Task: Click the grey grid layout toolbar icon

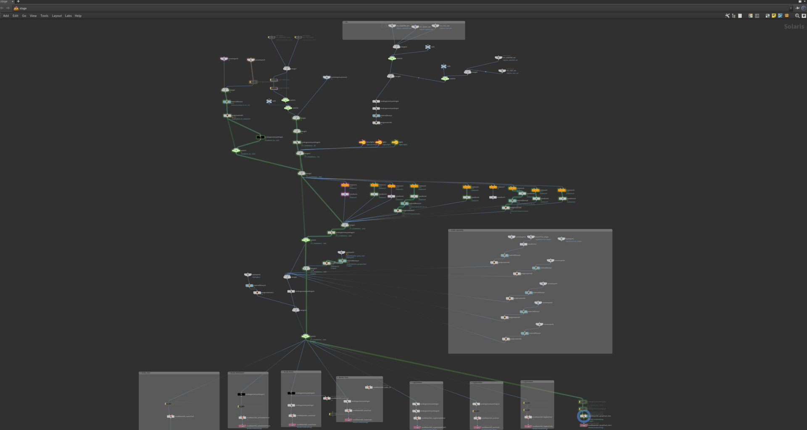Action: click(757, 16)
